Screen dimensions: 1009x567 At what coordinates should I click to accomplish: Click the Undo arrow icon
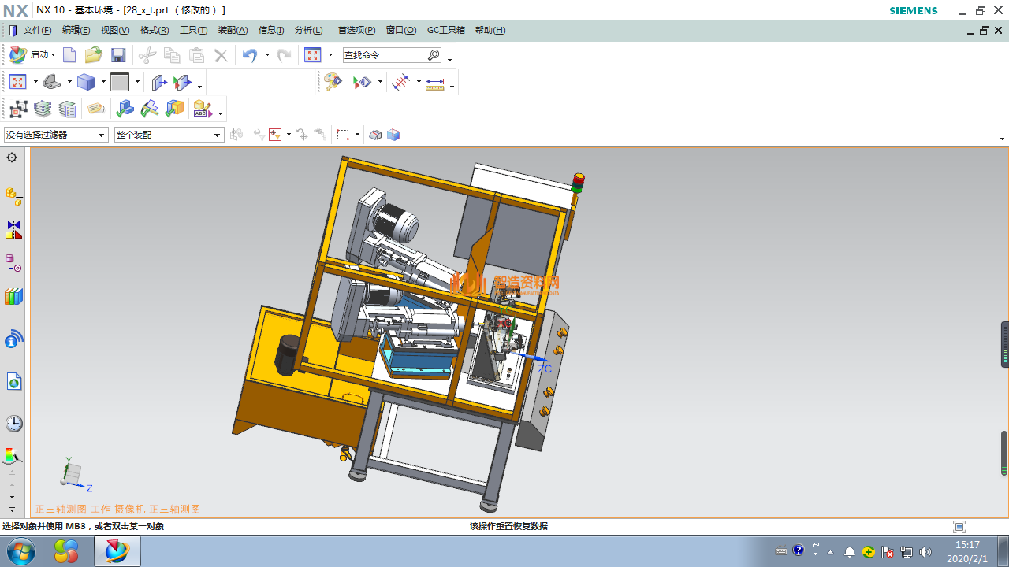pos(250,55)
